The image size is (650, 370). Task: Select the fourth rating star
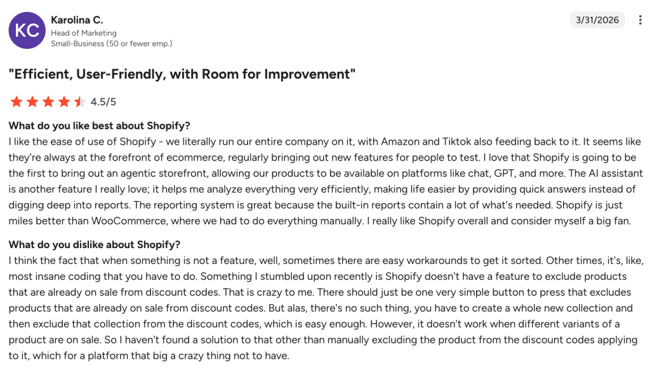click(64, 102)
